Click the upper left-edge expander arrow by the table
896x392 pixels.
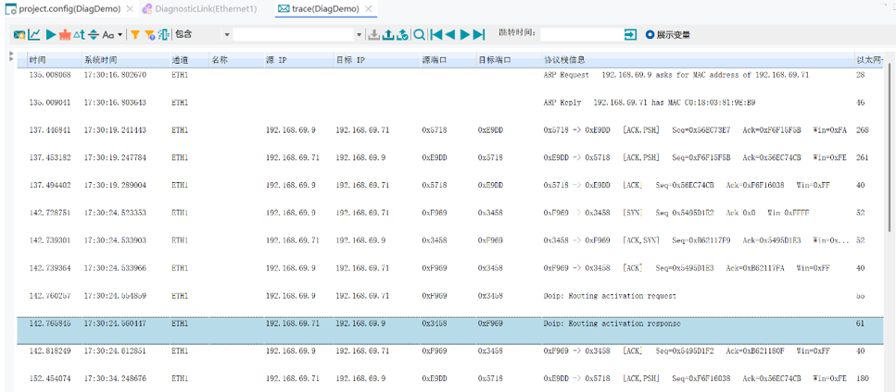tap(11, 53)
